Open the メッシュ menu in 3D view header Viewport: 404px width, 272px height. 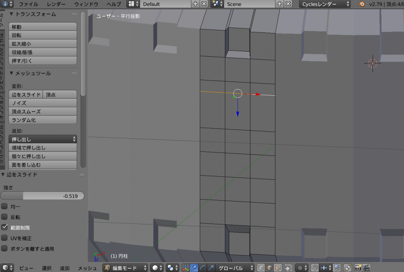coord(87,268)
